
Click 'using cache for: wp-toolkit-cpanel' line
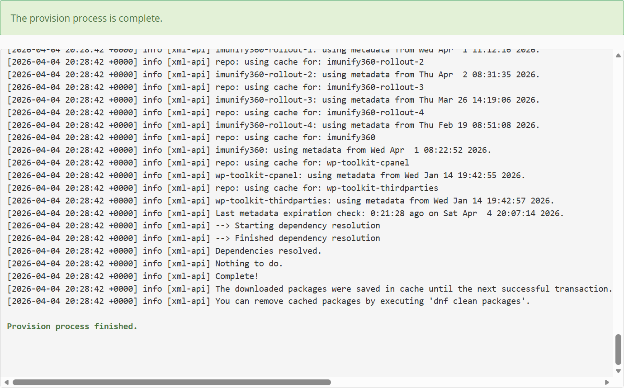coord(312,162)
